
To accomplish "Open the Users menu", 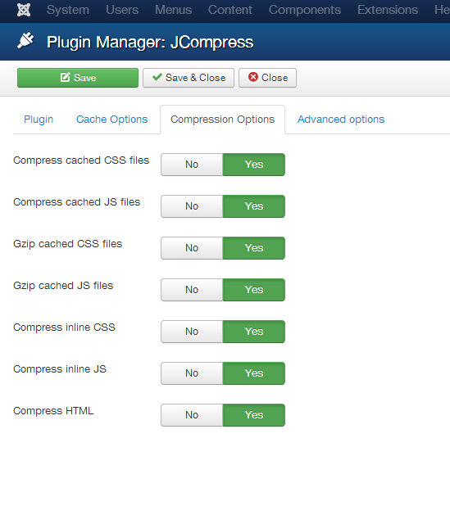I will [x=122, y=10].
